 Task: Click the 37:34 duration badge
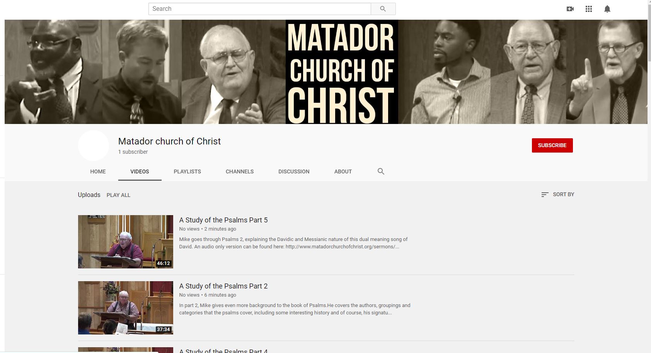tap(163, 329)
